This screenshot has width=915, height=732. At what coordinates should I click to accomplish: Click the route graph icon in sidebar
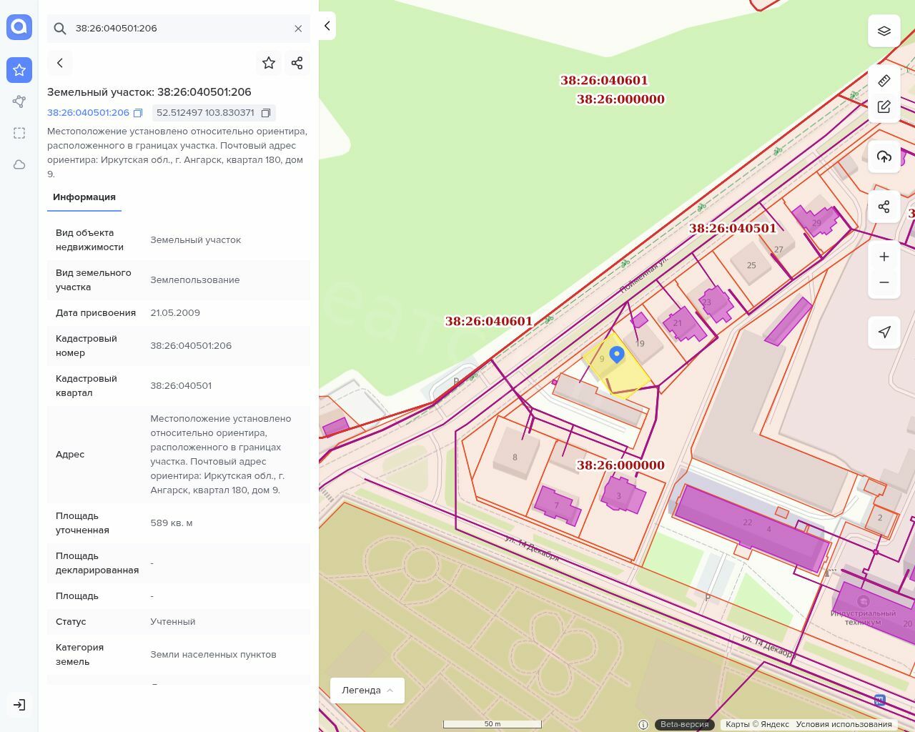tap(19, 102)
